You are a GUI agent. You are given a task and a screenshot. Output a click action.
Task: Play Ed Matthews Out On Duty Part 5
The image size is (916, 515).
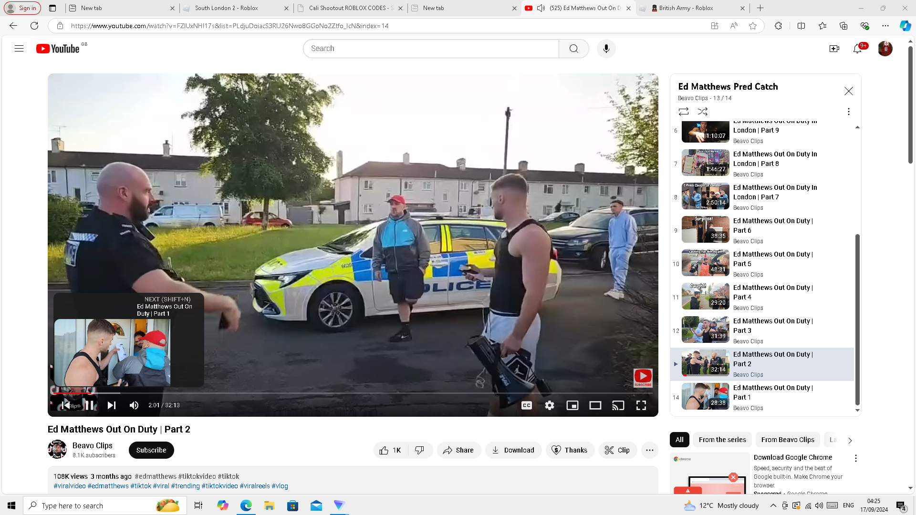click(762, 264)
